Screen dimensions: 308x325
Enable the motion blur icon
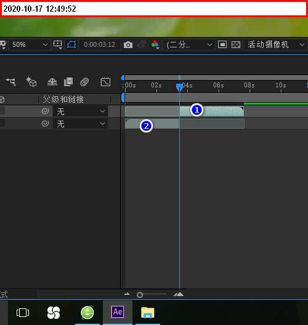(84, 82)
